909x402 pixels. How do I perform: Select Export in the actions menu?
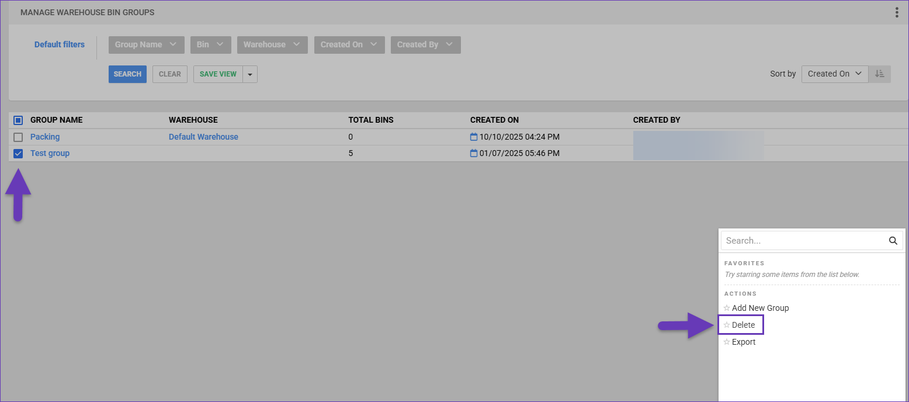click(744, 342)
